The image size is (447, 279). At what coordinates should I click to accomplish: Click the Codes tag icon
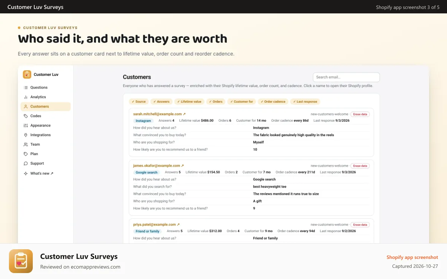pyautogui.click(x=26, y=116)
